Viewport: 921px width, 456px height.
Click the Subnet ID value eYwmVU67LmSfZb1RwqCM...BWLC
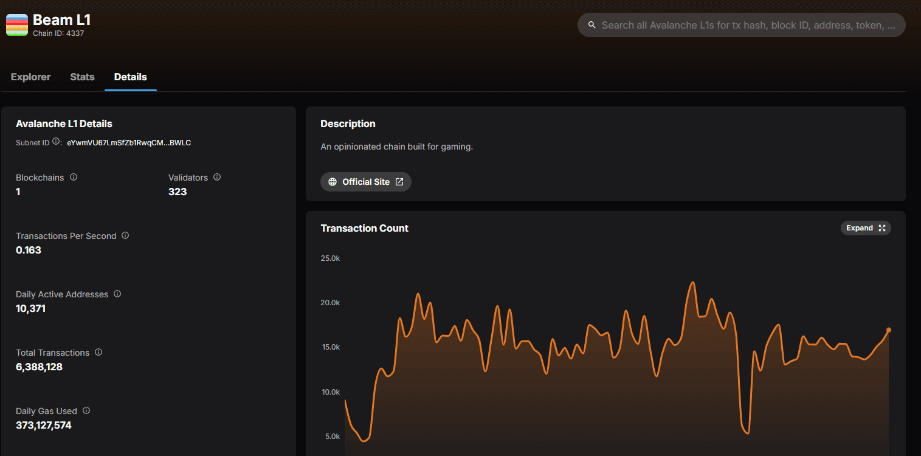tap(129, 143)
